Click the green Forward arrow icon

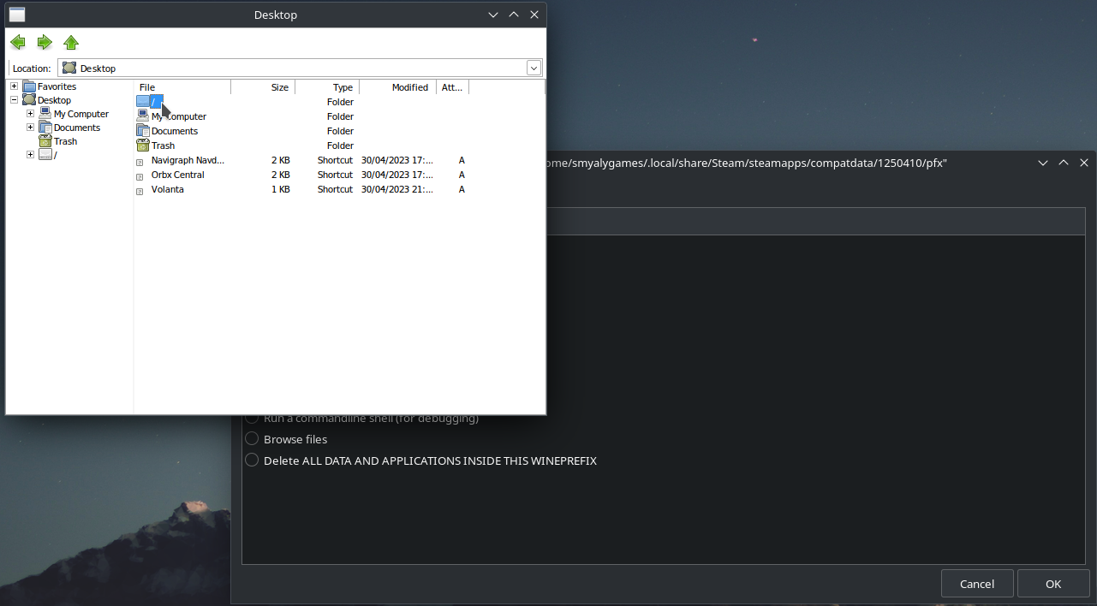tap(45, 42)
